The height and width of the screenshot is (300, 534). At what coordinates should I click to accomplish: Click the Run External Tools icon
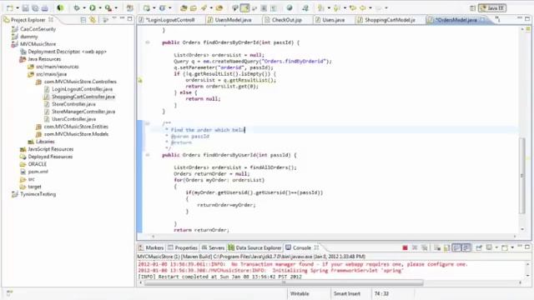[x=108, y=7]
